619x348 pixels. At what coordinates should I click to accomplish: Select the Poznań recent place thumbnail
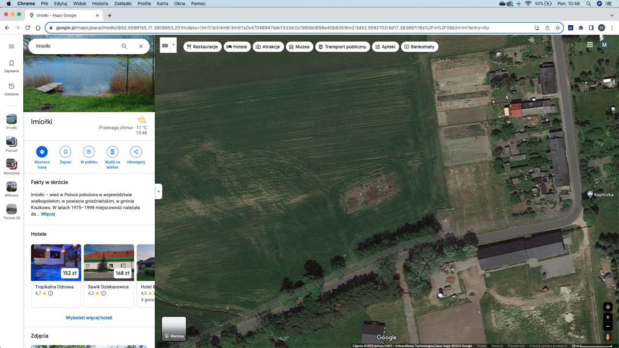12,144
